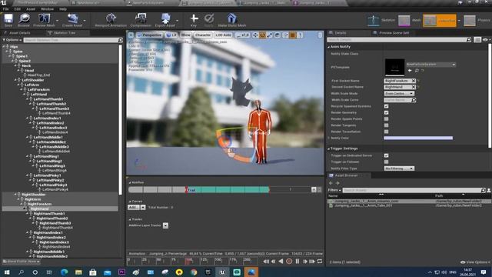Enable Trigger on Follower checkbox
The width and height of the screenshot is (492, 277).
386,162
